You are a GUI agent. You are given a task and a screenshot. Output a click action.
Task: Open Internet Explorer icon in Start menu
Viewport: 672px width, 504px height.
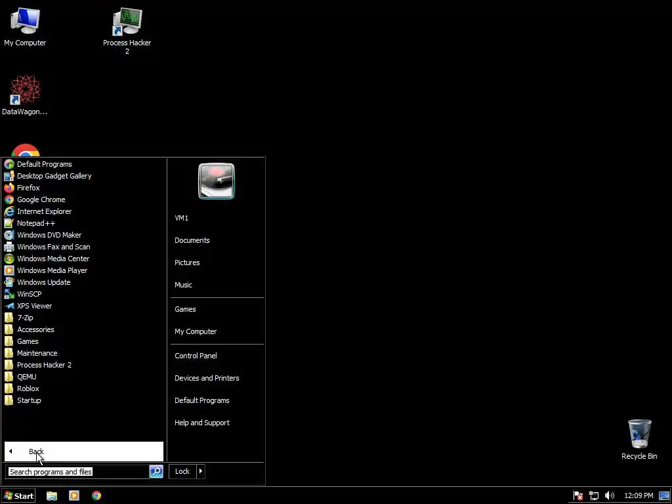click(x=9, y=211)
